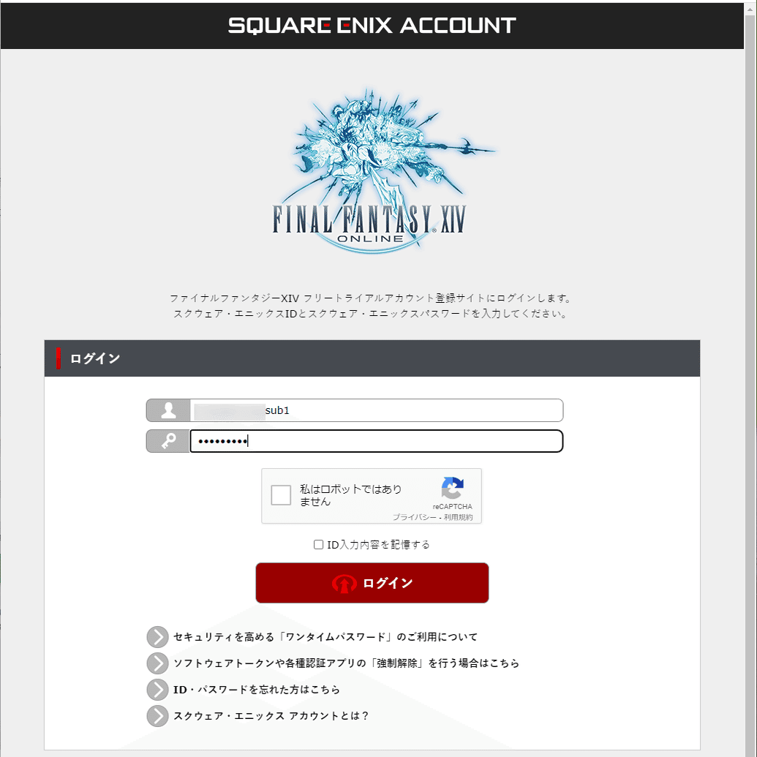Click the reCAPTCHA logo icon
The image size is (757, 757).
[x=452, y=488]
